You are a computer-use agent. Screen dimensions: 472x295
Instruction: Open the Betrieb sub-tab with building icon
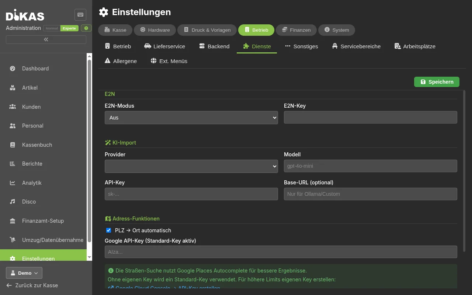118,46
